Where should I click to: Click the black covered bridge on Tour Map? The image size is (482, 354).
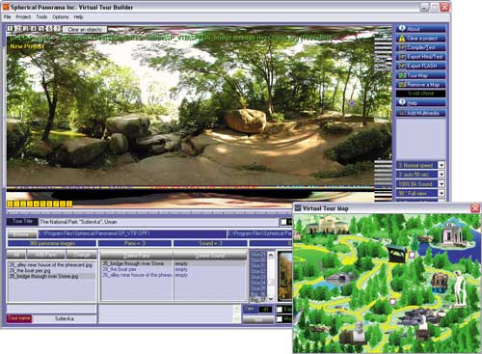[x=397, y=253]
